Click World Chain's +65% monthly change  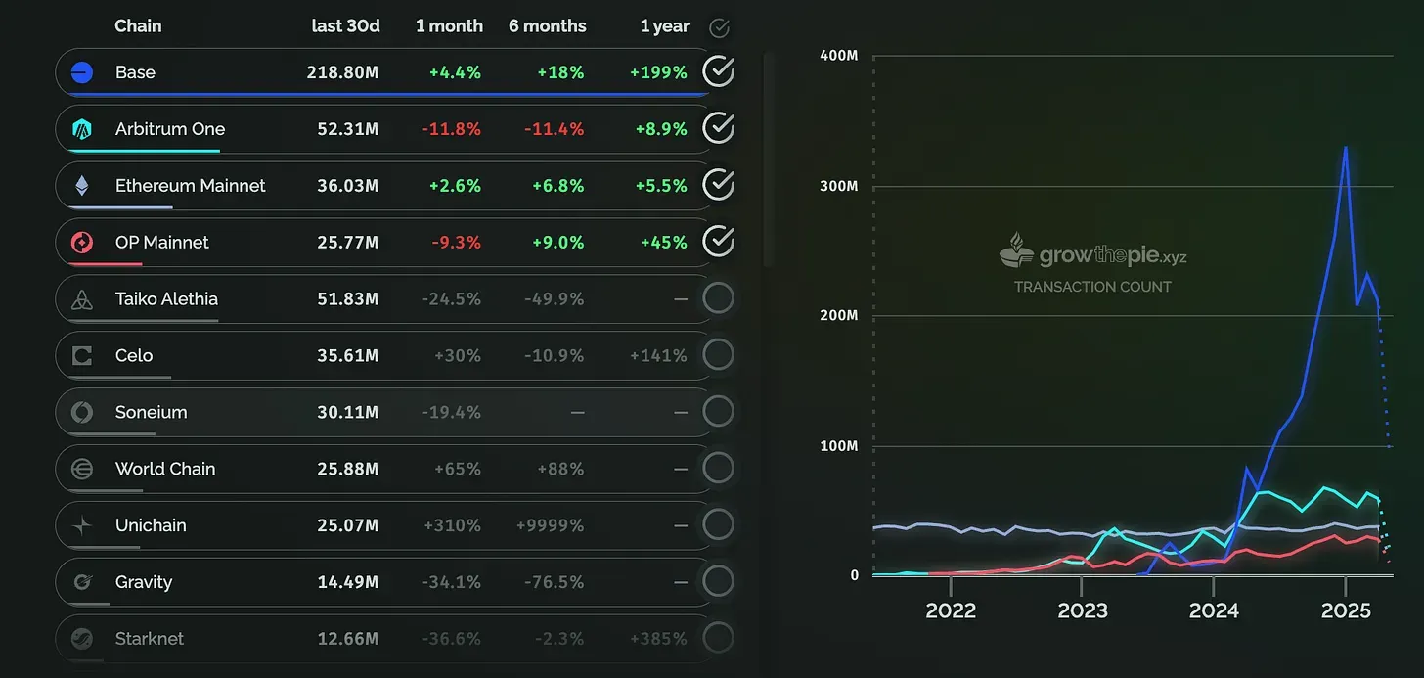[458, 469]
